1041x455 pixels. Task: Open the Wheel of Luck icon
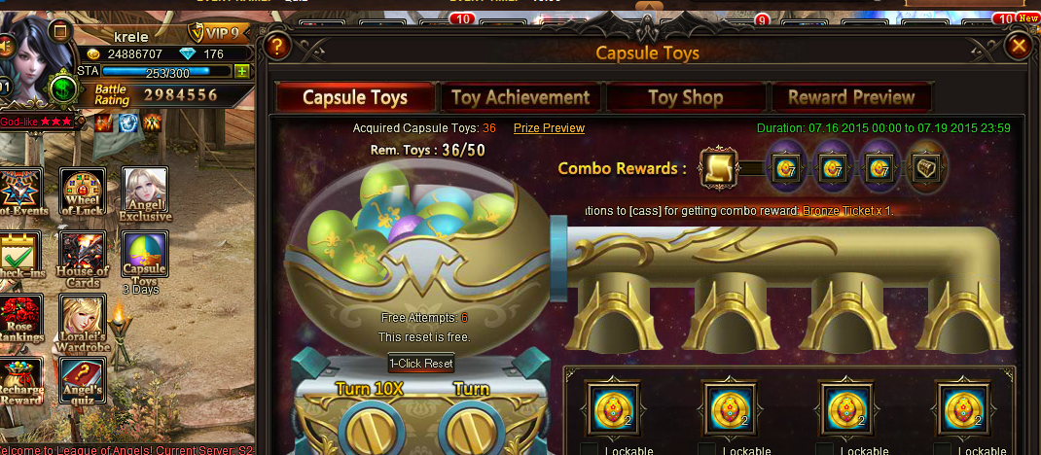click(x=83, y=192)
